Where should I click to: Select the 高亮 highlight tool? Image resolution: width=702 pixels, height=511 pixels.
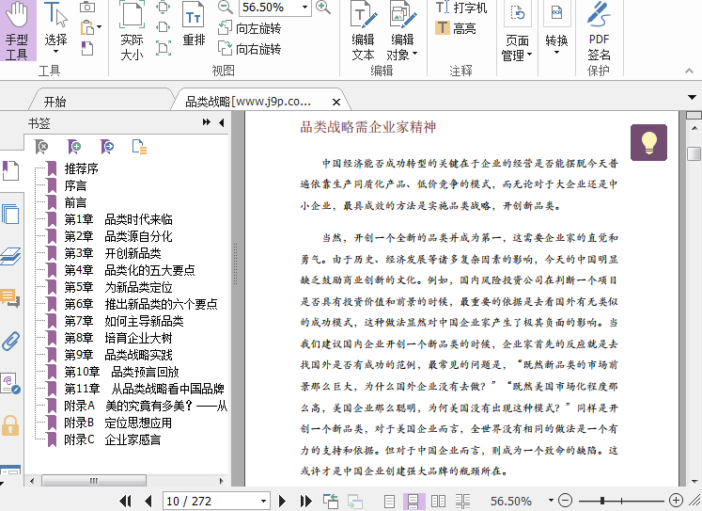456,28
